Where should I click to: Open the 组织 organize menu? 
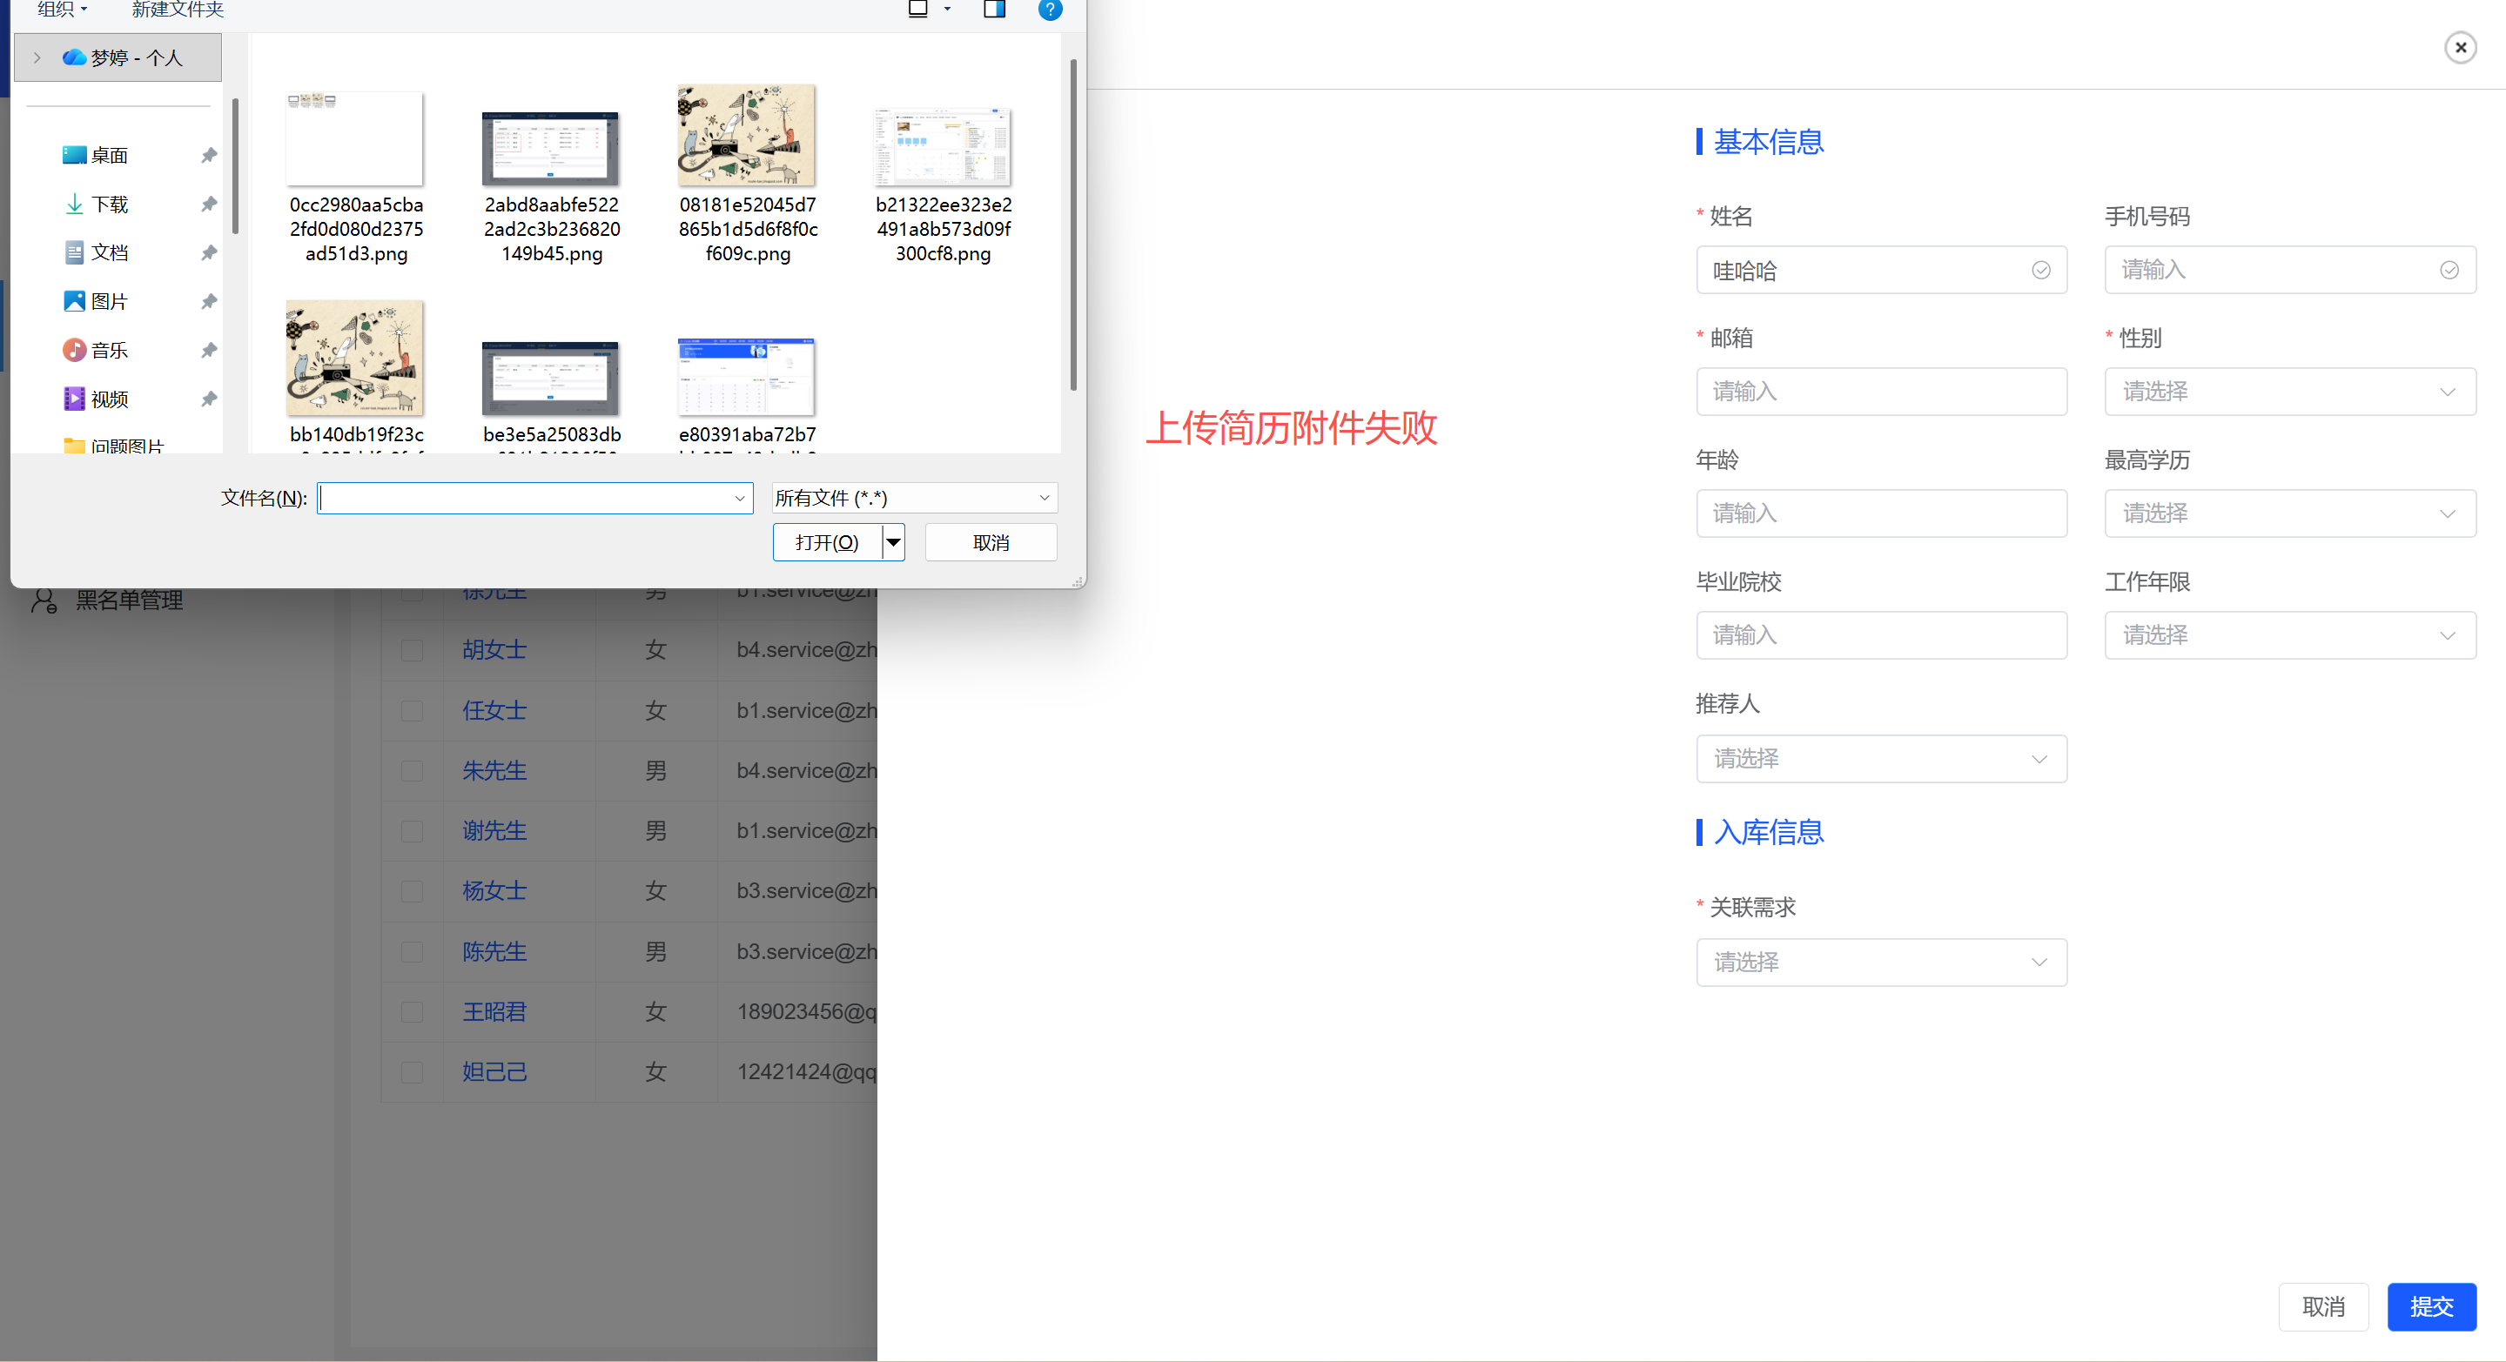(x=63, y=10)
